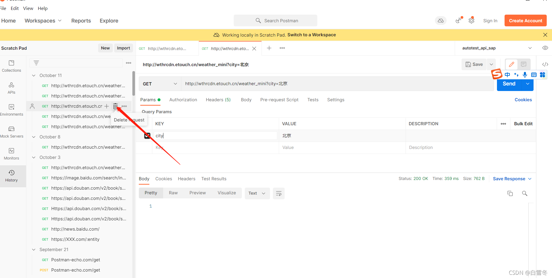The width and height of the screenshot is (552, 278).
Task: Click the cloud offline sync icon
Action: (x=441, y=21)
